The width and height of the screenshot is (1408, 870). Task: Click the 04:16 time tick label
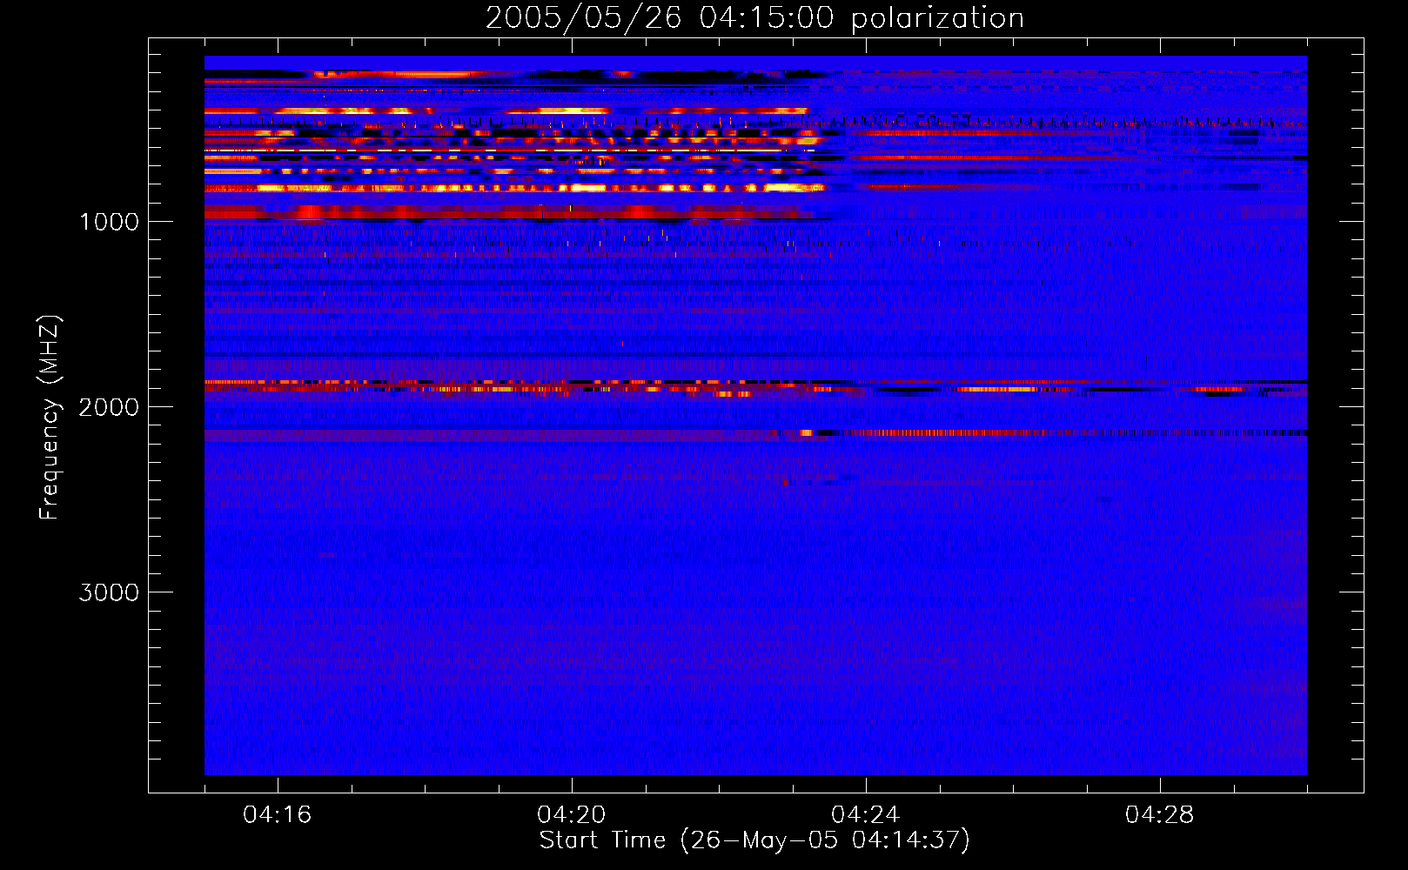pos(277,814)
